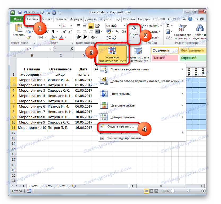Toggle top vertical alignment button
The image size is (221, 204).
pyautogui.click(x=78, y=26)
